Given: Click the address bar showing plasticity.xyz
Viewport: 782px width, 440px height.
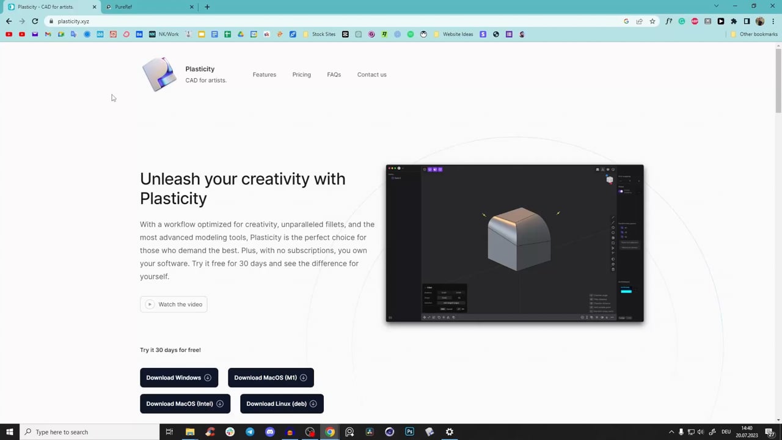Looking at the screenshot, I should pyautogui.click(x=73, y=21).
